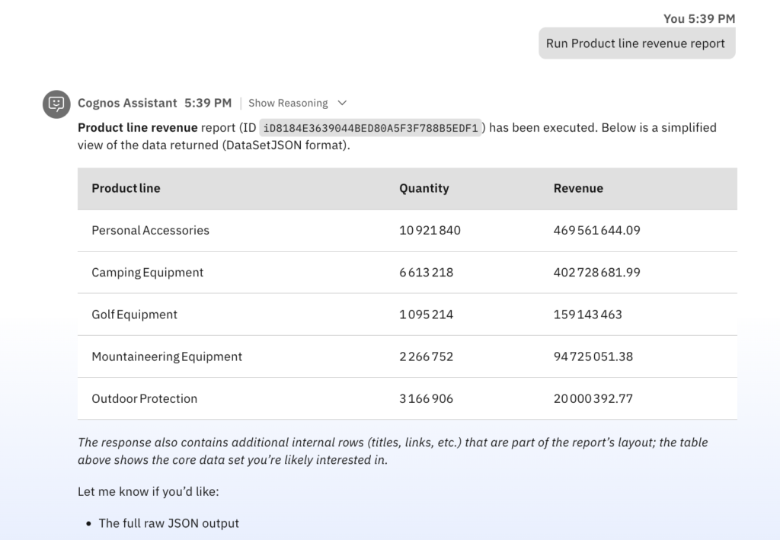This screenshot has width=780, height=540.
Task: Select the Camping Equipment row label
Action: click(x=147, y=272)
